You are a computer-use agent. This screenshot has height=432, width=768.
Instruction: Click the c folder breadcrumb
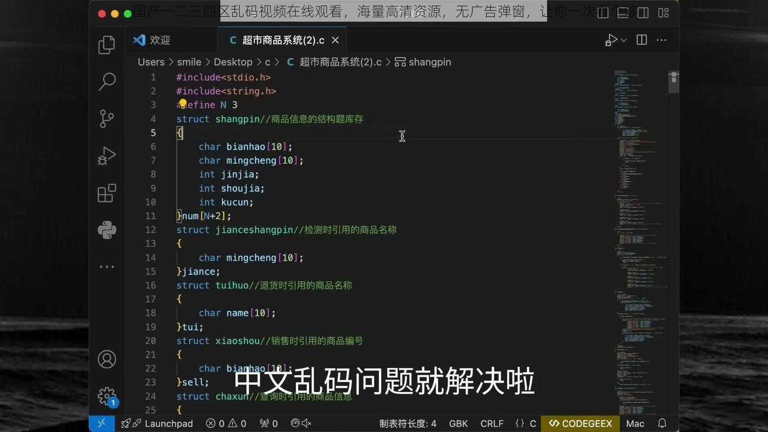[267, 62]
